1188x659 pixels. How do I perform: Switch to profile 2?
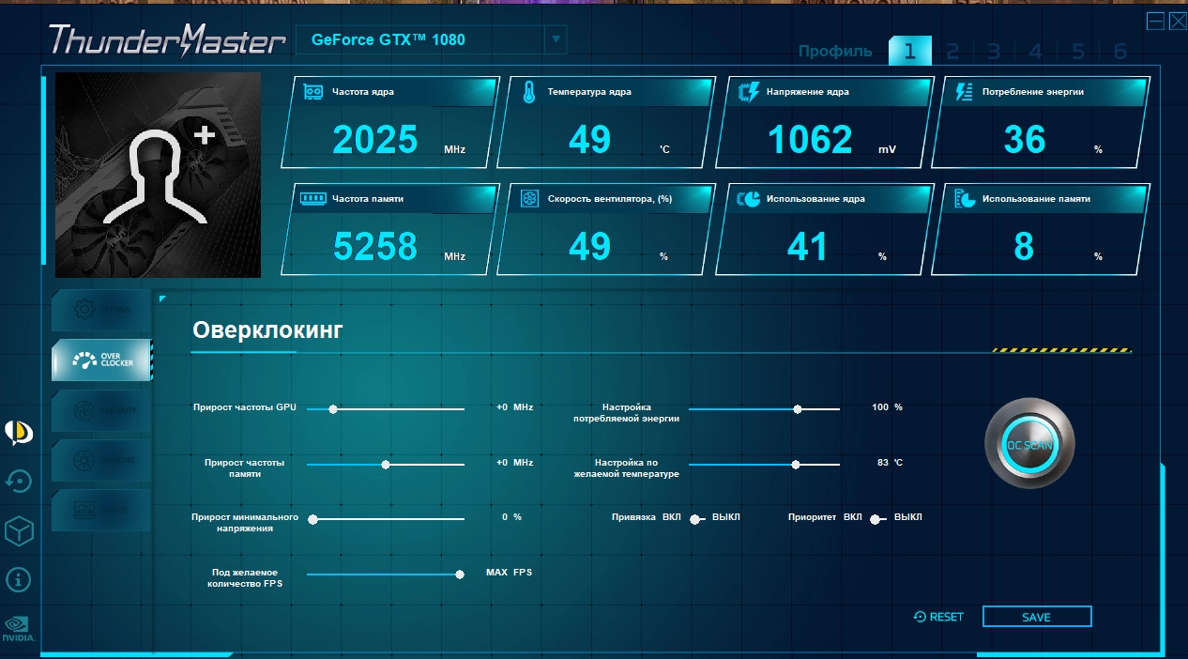click(952, 51)
